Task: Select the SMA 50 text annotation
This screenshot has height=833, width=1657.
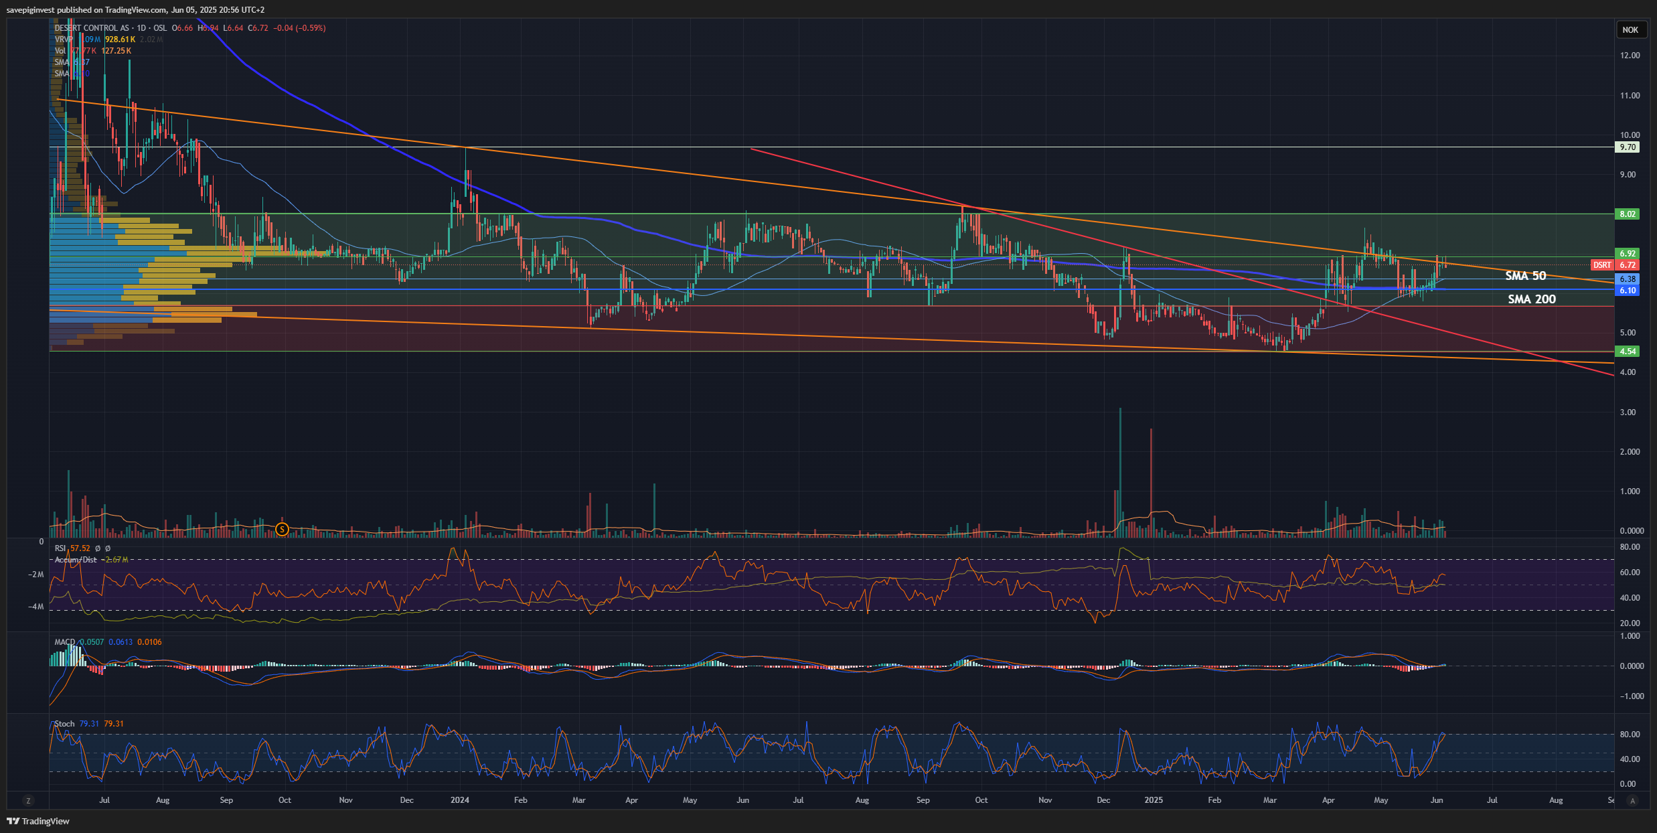Action: tap(1526, 276)
